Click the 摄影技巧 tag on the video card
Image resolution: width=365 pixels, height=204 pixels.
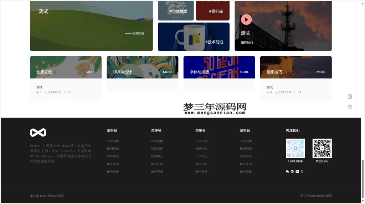click(247, 43)
